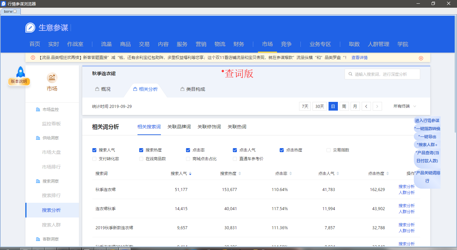This screenshot has width=457, height=250.
Task: Sort by 点击率 column sort icon
Action: [290, 174]
